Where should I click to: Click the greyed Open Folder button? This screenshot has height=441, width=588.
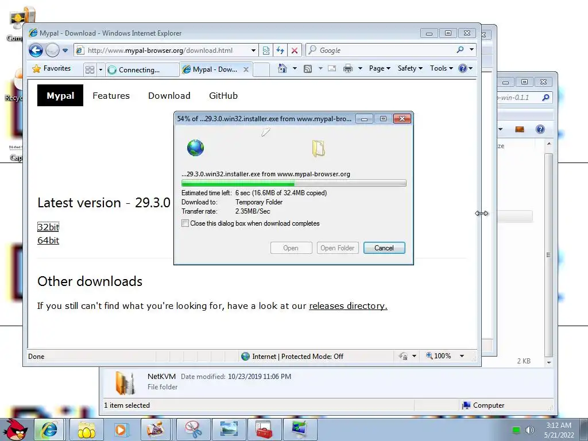[338, 248]
